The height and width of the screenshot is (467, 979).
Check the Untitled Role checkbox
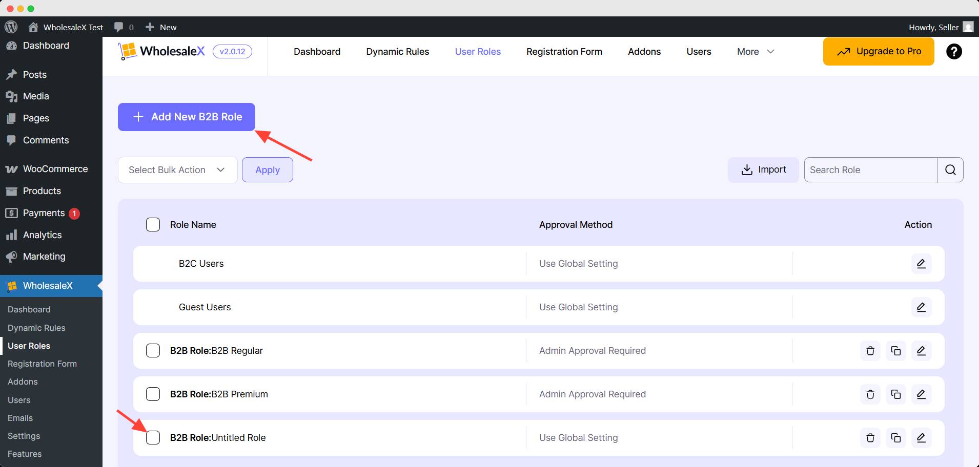(153, 438)
